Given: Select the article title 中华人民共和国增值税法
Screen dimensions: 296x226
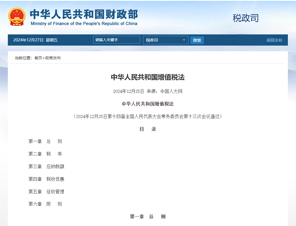Looking at the screenshot, I should (148, 77).
